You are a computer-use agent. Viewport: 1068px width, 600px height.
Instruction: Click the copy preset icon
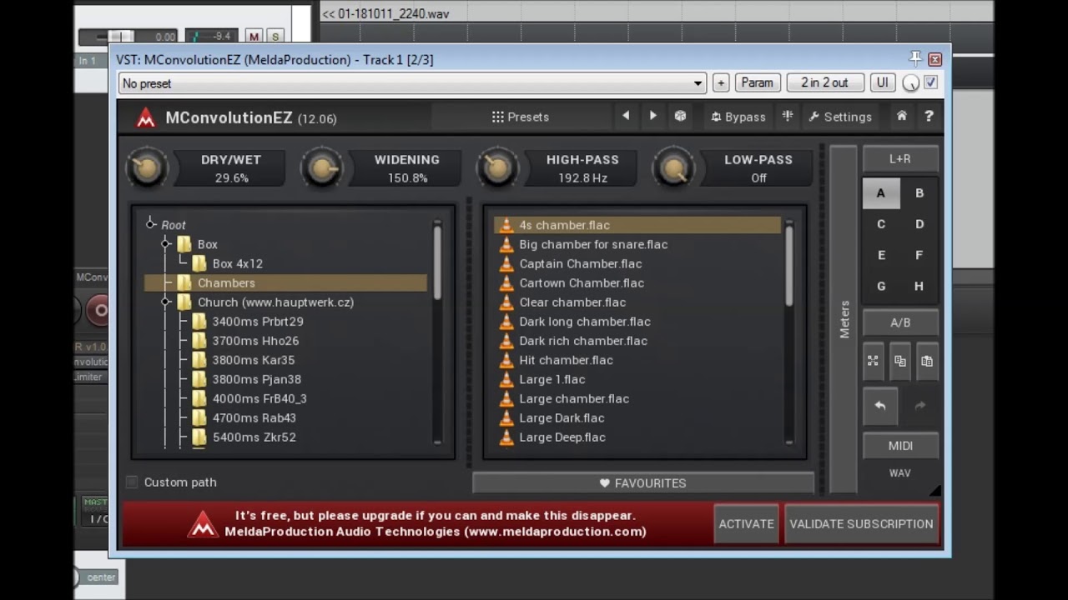[x=900, y=361]
